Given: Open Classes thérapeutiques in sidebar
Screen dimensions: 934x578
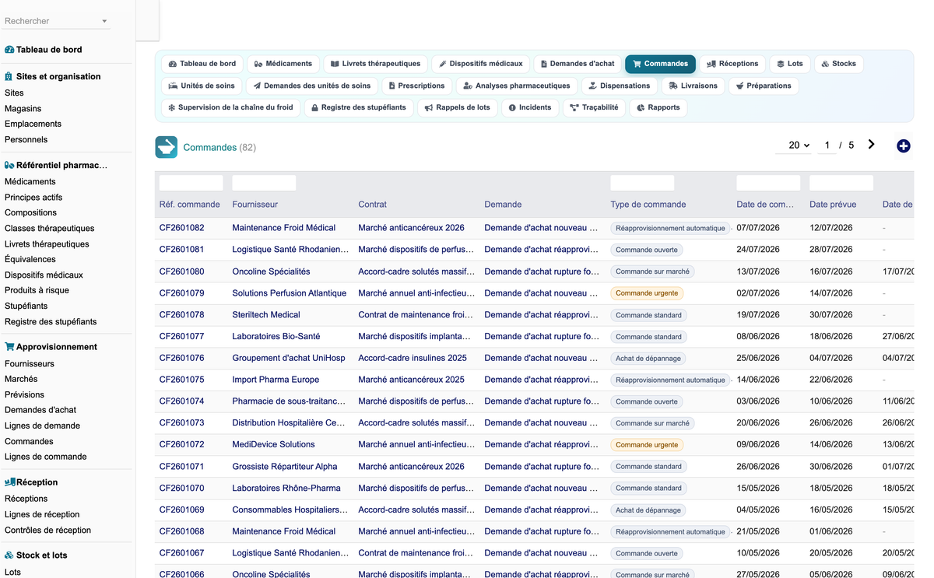Looking at the screenshot, I should (50, 228).
